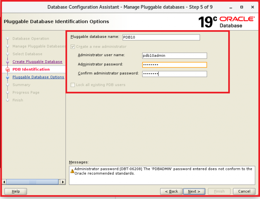Image resolution: width=260 pixels, height=199 pixels.
Task: Click the Pluggable database name field
Action: 161,37
